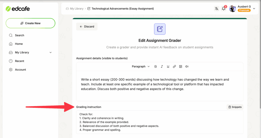This screenshot has width=261, height=138.
Task: Open the language translate icon
Action: [x=216, y=9]
